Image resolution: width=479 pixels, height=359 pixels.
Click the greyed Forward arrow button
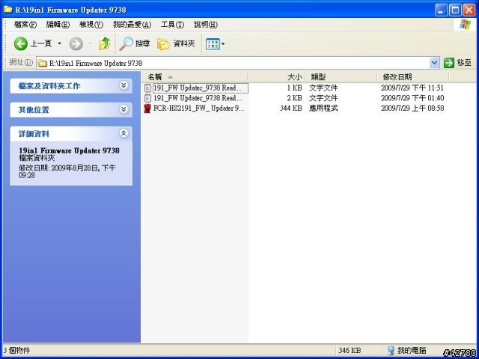coord(76,44)
